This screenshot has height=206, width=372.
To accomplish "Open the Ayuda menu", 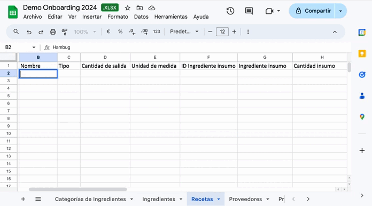I will click(x=201, y=17).
